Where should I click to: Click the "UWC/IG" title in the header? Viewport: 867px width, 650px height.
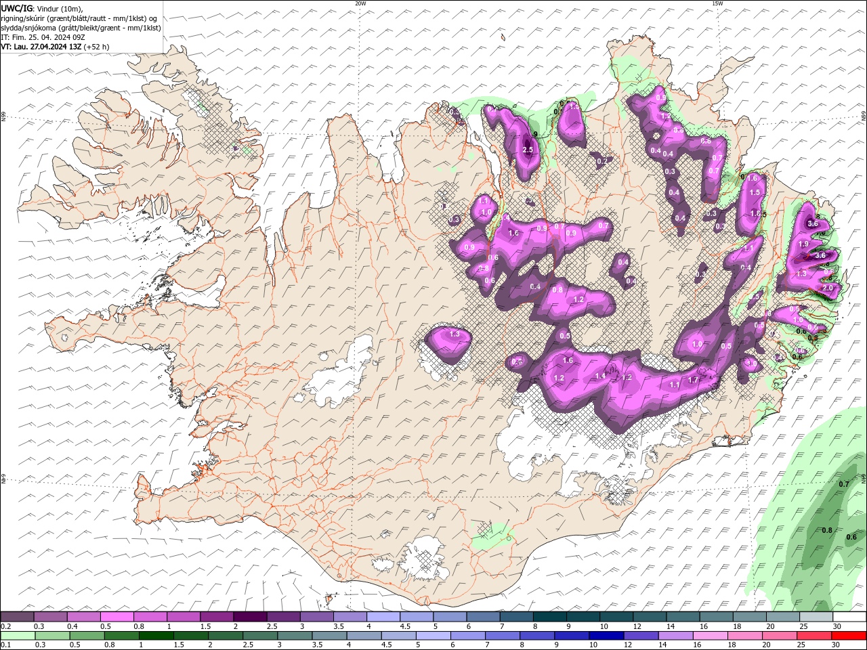click(x=16, y=7)
